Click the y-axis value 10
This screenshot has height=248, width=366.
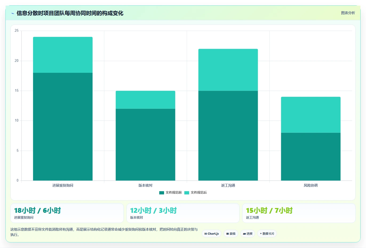point(17,121)
